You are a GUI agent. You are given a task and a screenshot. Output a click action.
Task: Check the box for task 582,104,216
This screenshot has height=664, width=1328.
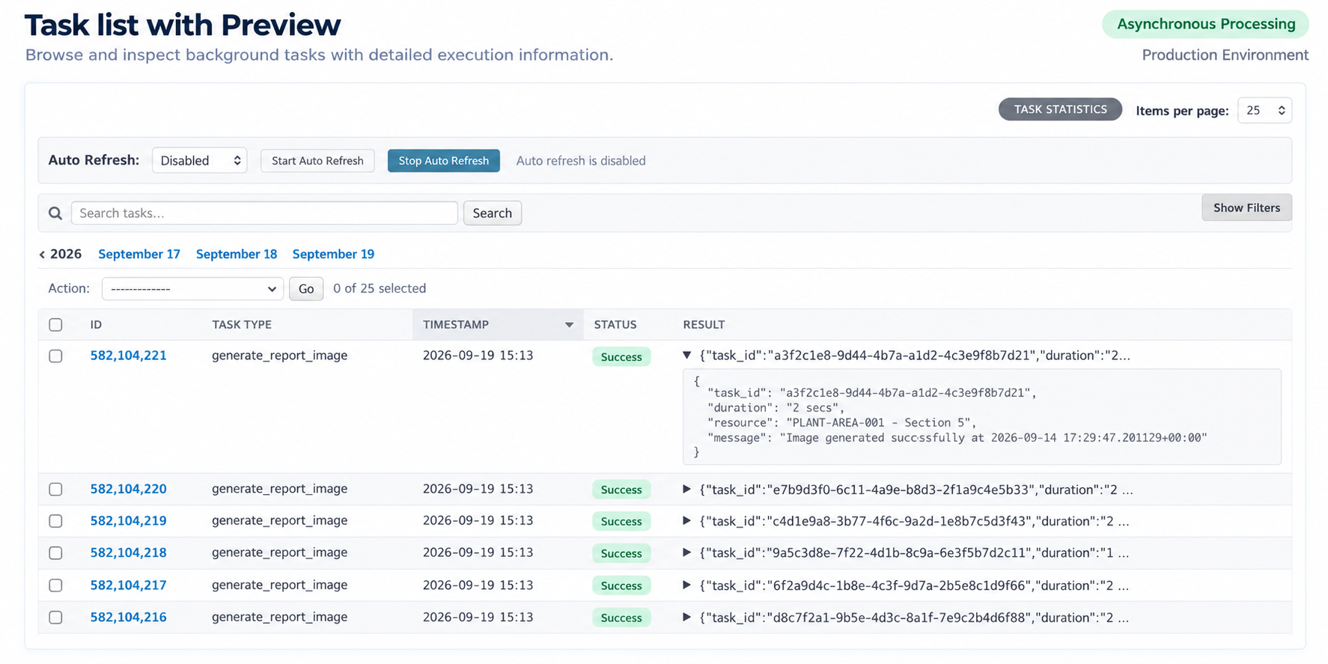(x=55, y=618)
